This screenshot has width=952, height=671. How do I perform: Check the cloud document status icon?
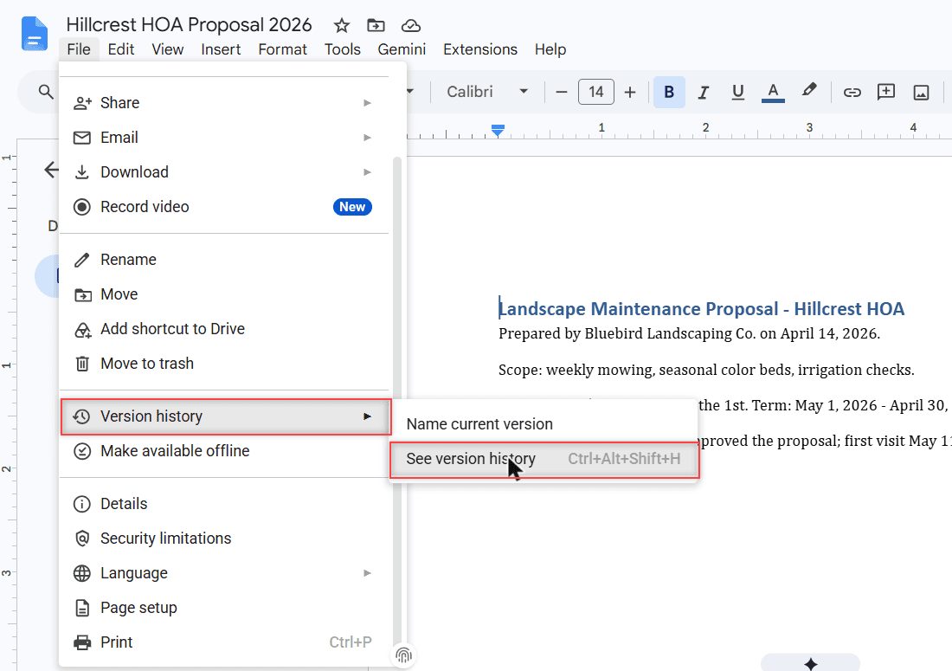pyautogui.click(x=411, y=25)
